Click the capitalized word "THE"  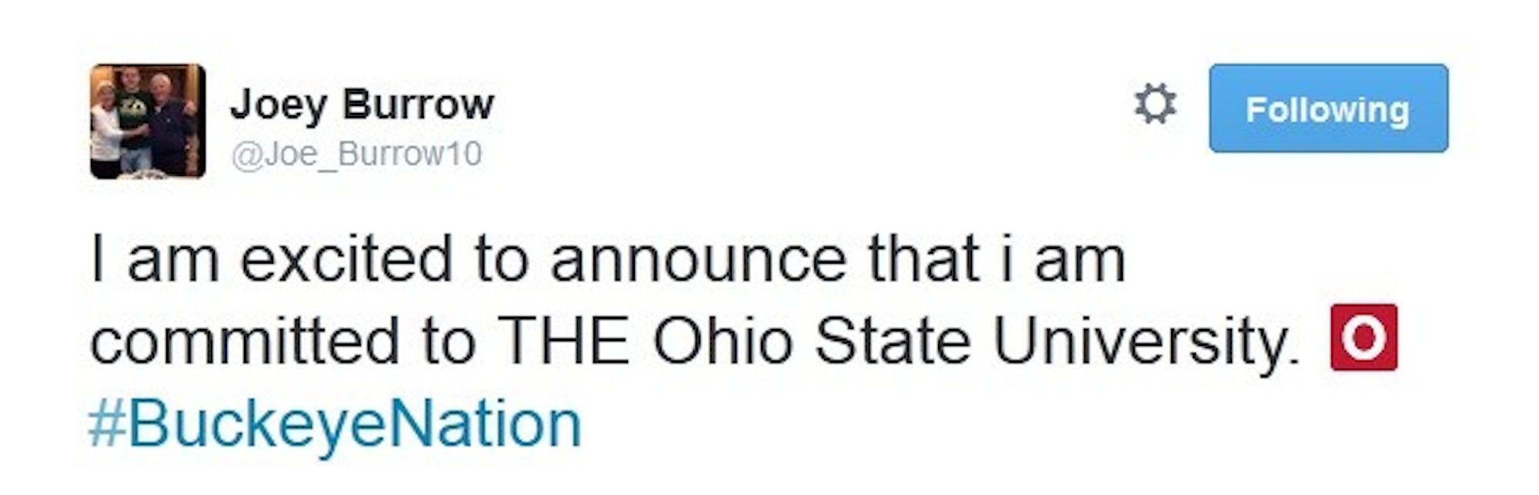(563, 341)
